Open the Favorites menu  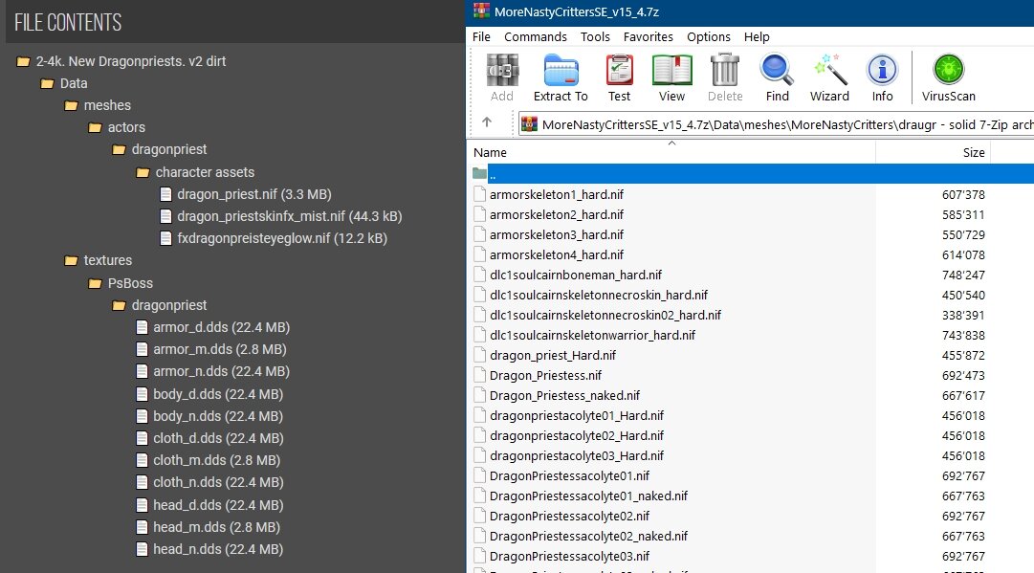(x=649, y=37)
